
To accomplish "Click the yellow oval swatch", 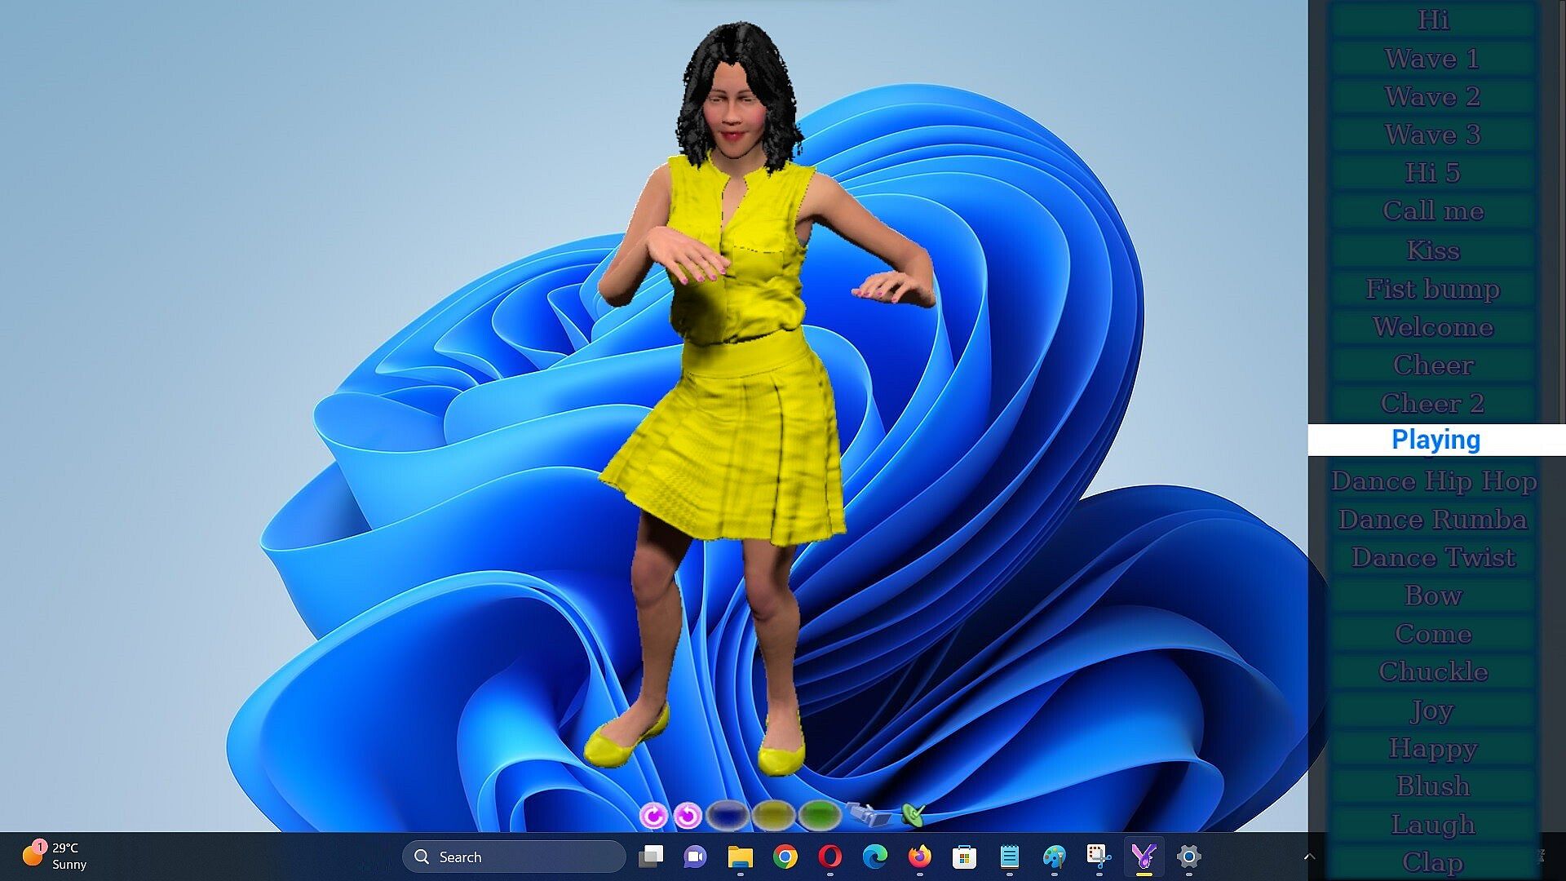I will tap(773, 814).
